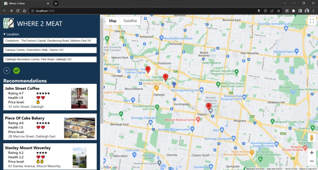Viewport: 318px width, 170px height.
Task: Share this page from the address bar
Action: [272, 11]
